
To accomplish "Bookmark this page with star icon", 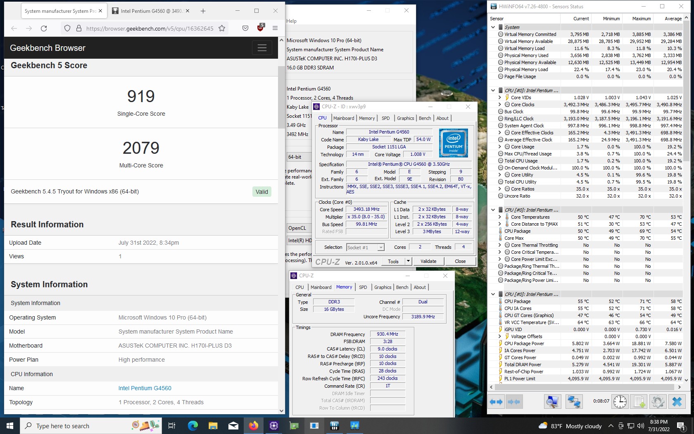I will tap(222, 28).
